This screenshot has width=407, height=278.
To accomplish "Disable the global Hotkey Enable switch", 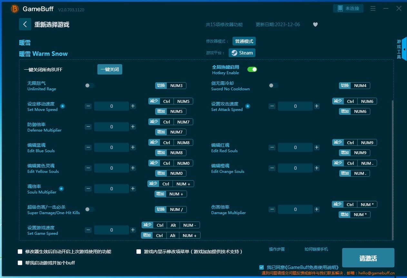I will pos(252,69).
